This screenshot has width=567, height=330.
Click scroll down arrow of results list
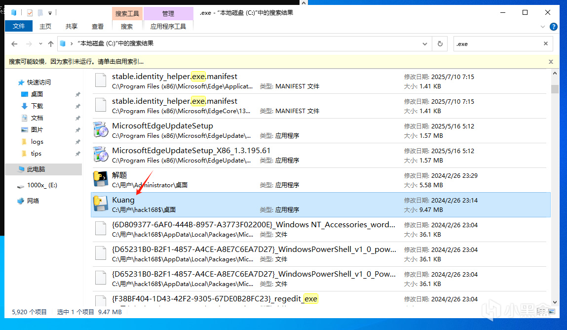click(x=555, y=302)
